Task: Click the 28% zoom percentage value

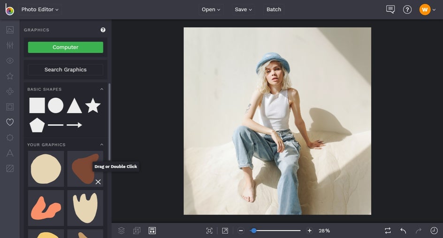Action: pyautogui.click(x=324, y=231)
